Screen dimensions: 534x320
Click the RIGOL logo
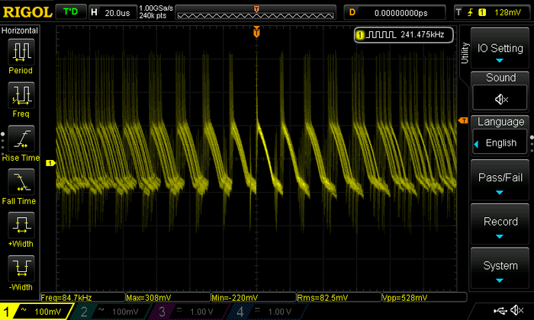pyautogui.click(x=27, y=12)
